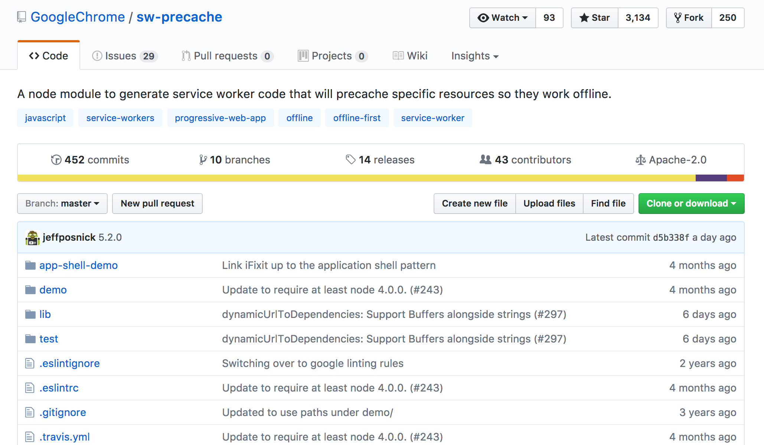Expand the Insights dropdown tab

(x=475, y=56)
